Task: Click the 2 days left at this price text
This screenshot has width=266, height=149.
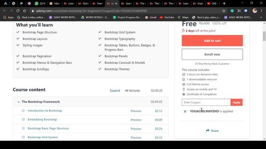Action: point(201,31)
